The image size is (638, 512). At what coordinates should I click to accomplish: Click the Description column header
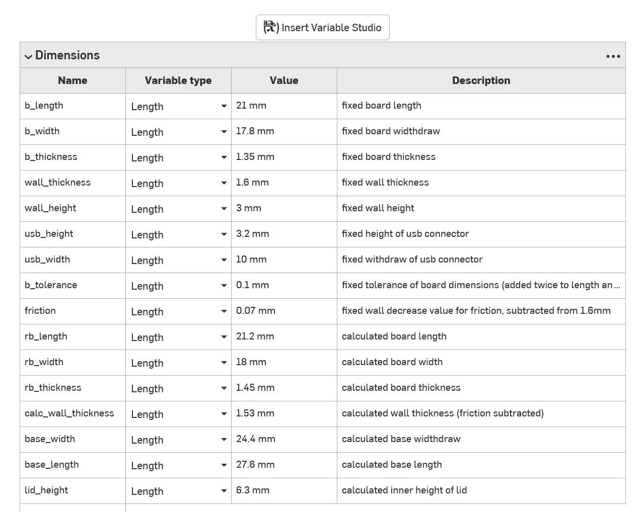481,80
